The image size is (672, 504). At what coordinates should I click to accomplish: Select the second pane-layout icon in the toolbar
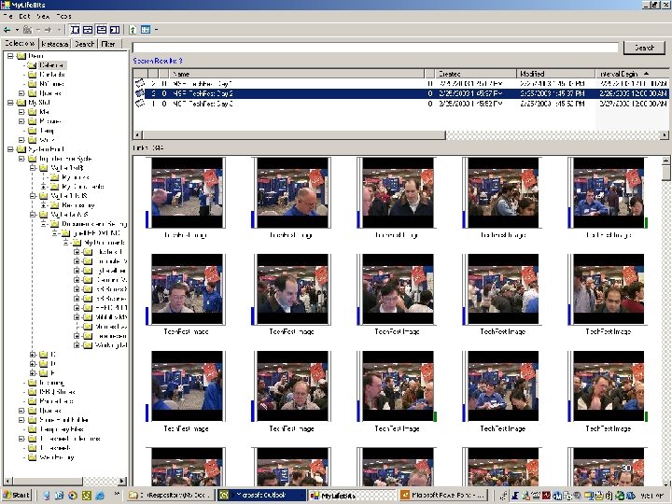click(x=88, y=30)
